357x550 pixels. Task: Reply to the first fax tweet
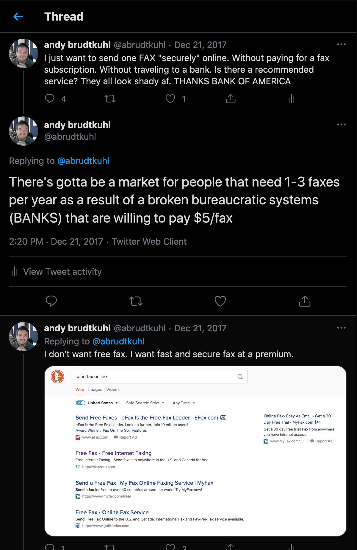tap(50, 99)
